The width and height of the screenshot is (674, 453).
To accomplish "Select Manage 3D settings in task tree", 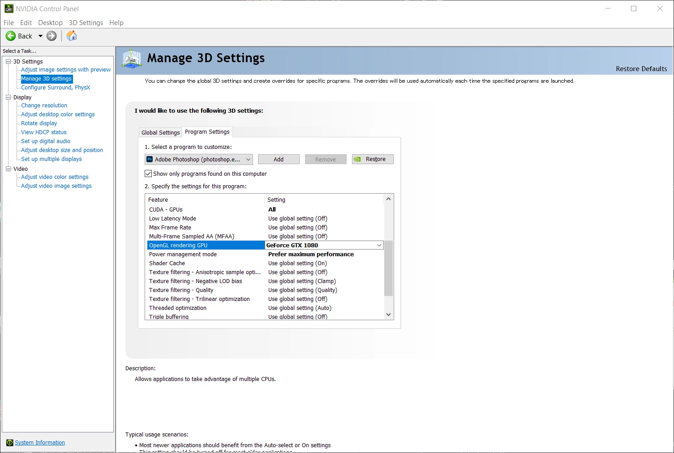I will pyautogui.click(x=47, y=79).
